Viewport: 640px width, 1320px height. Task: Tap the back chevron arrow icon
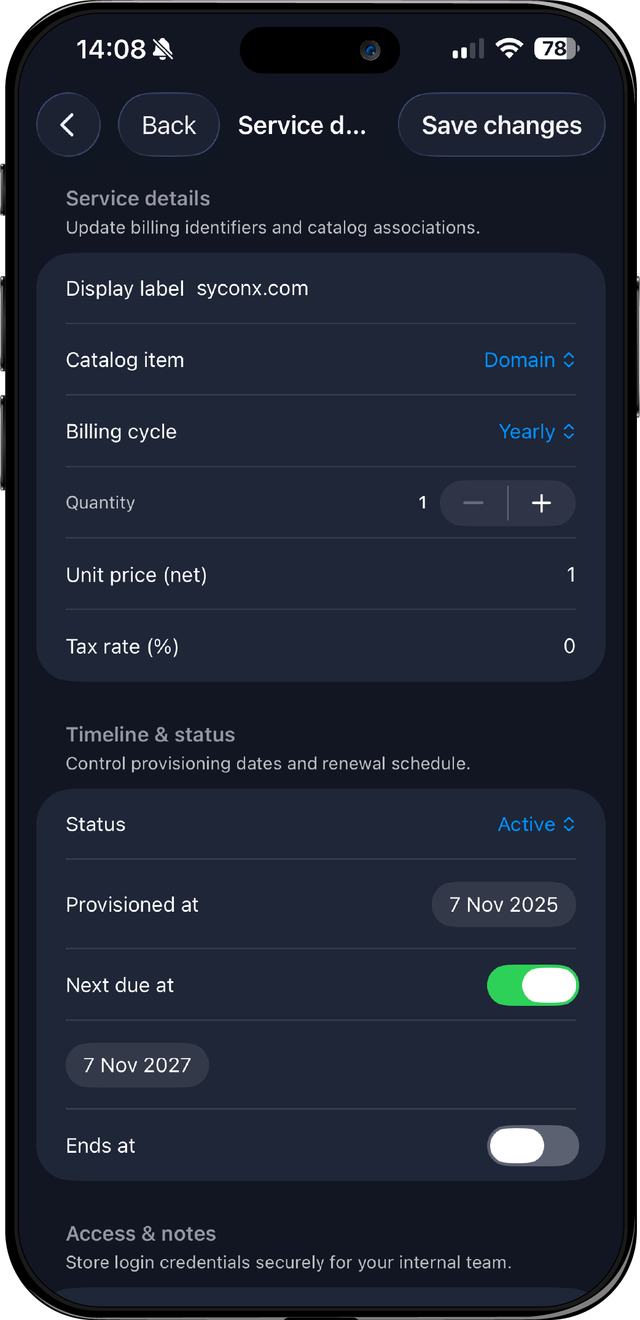pyautogui.click(x=68, y=125)
